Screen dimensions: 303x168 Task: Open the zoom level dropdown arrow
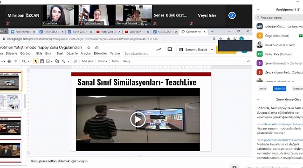[29, 61]
